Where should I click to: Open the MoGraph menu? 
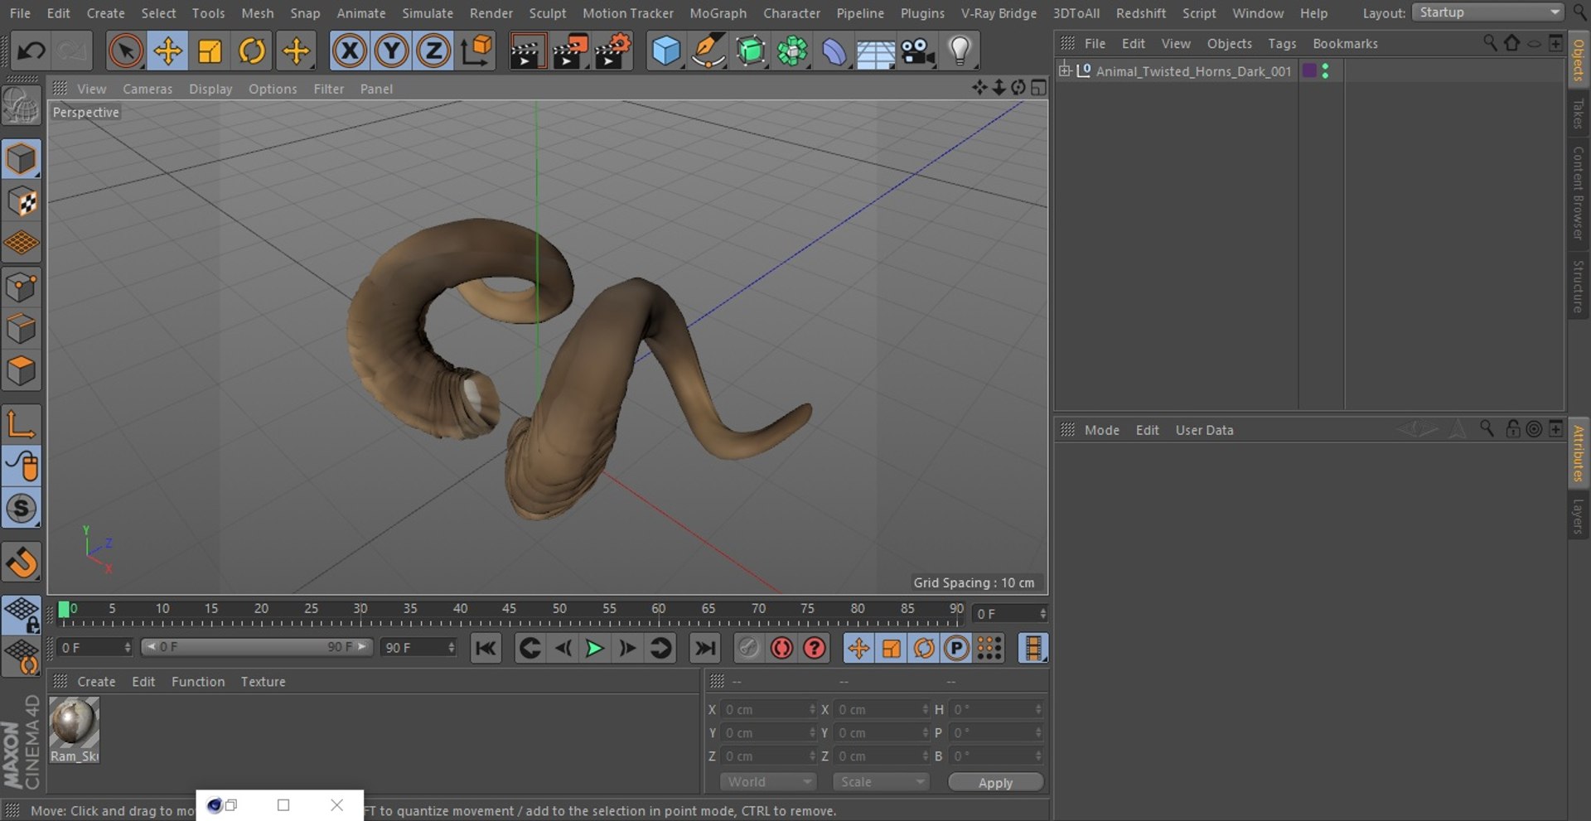(718, 13)
